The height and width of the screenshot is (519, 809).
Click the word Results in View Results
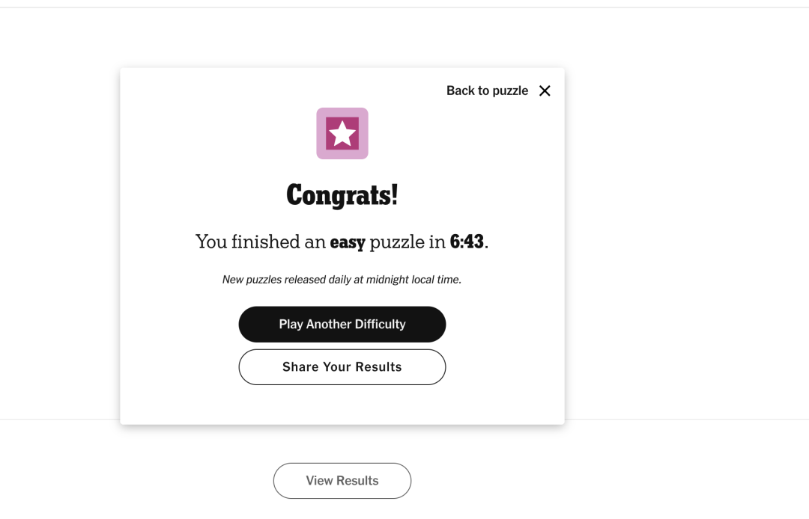tap(357, 481)
